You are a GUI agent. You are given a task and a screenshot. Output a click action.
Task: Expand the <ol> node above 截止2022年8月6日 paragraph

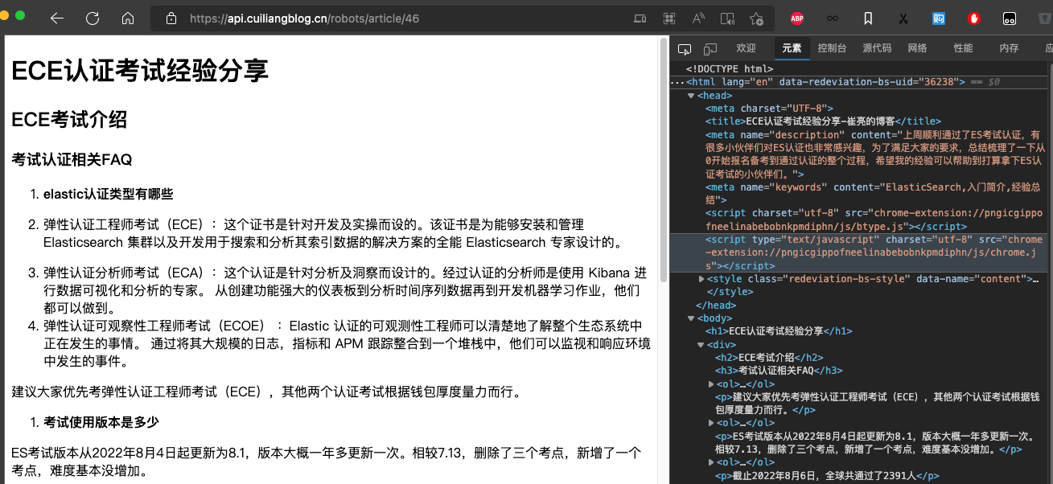click(710, 462)
